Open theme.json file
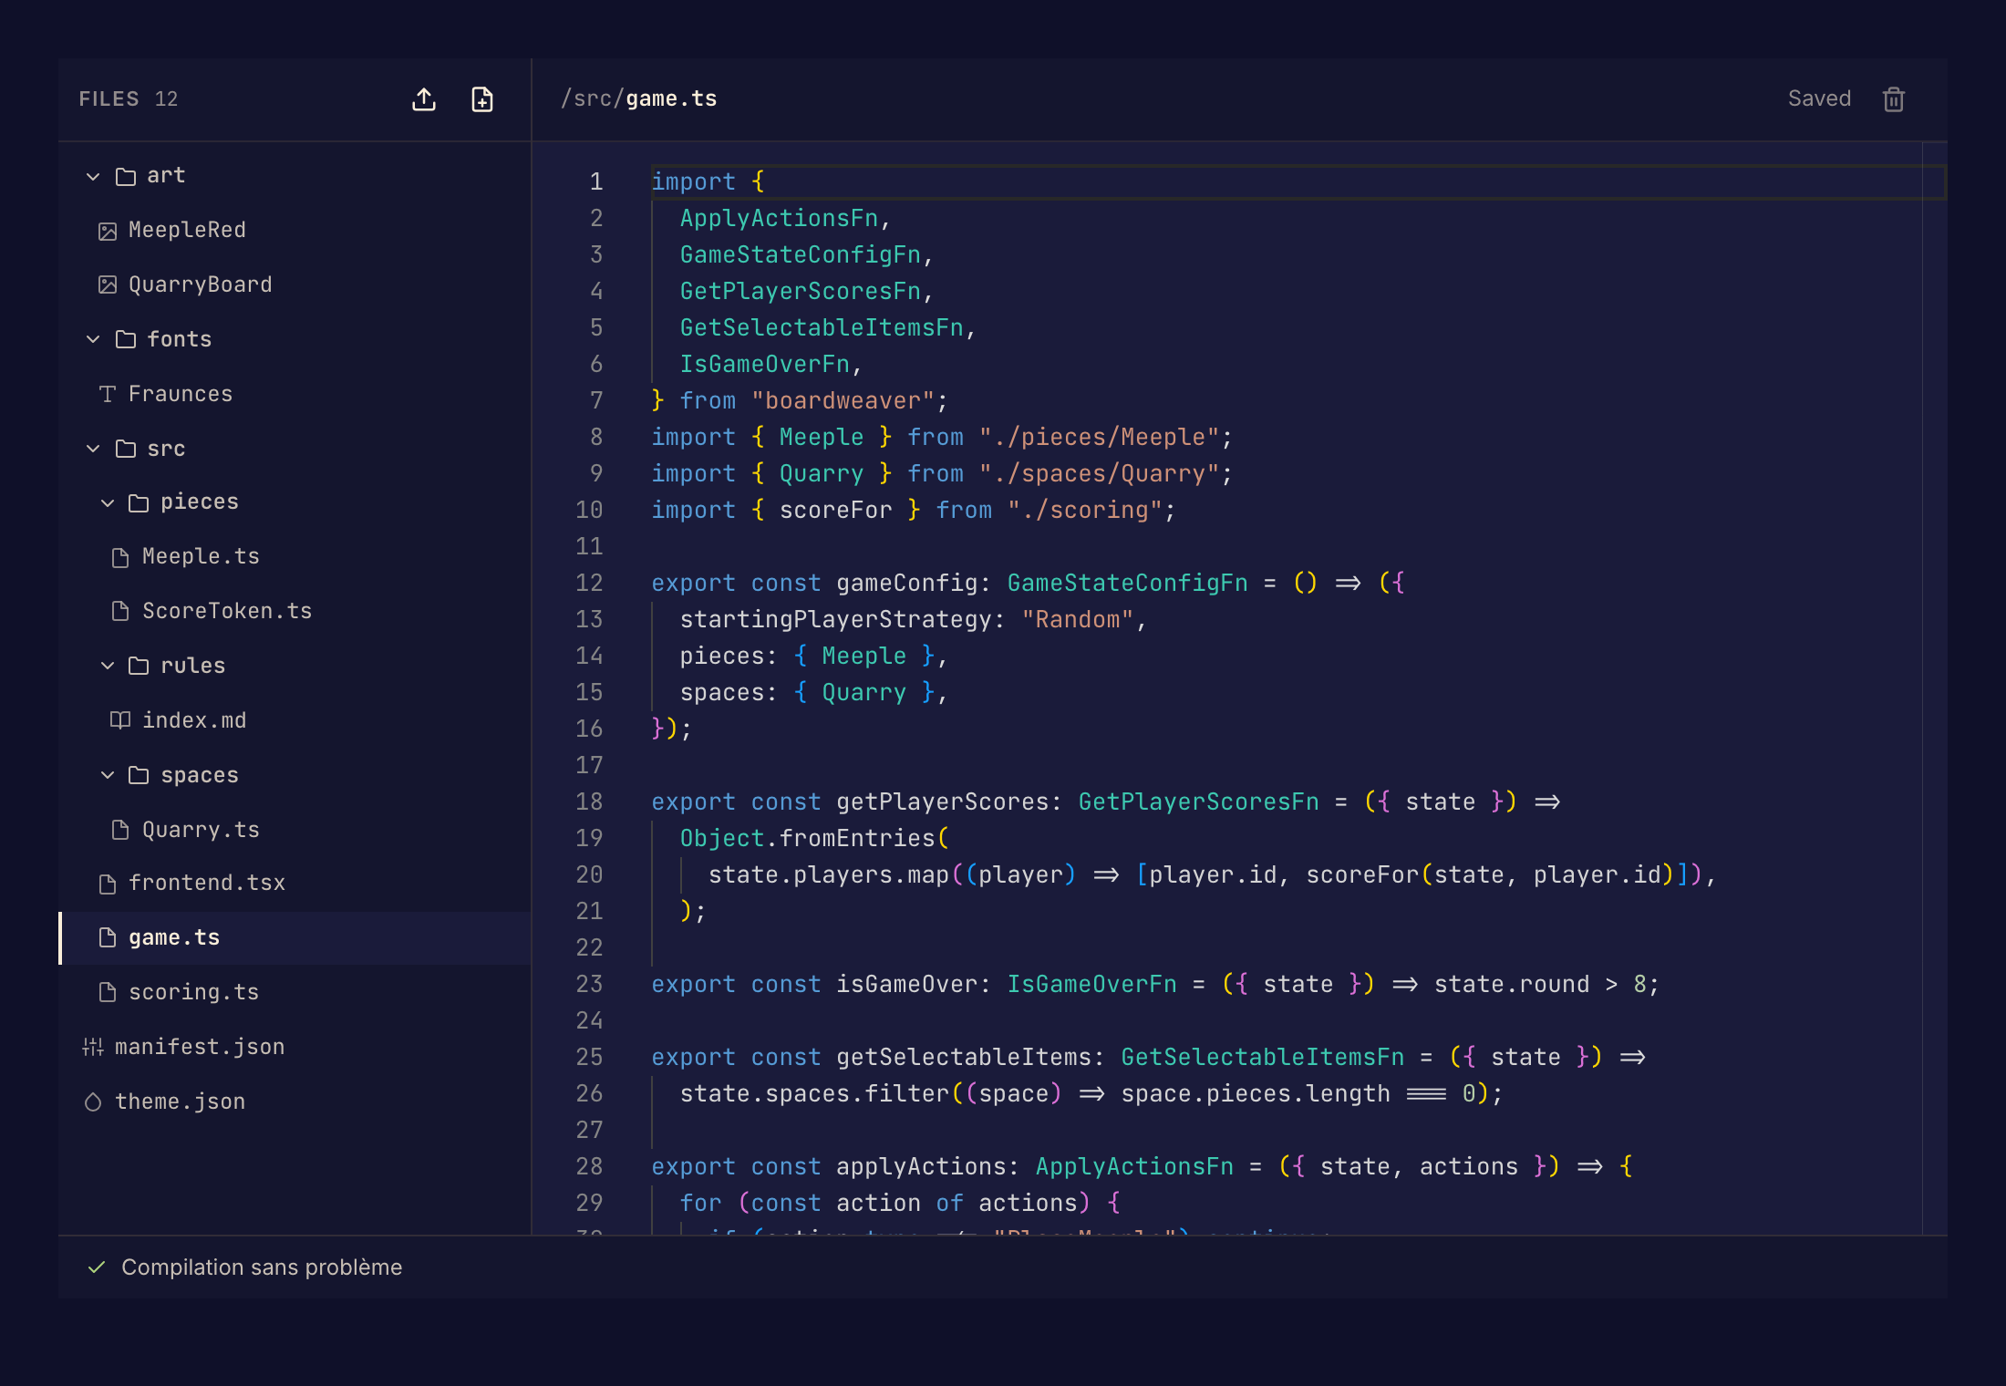Screen dimensions: 2006x1386 coord(295,1102)
